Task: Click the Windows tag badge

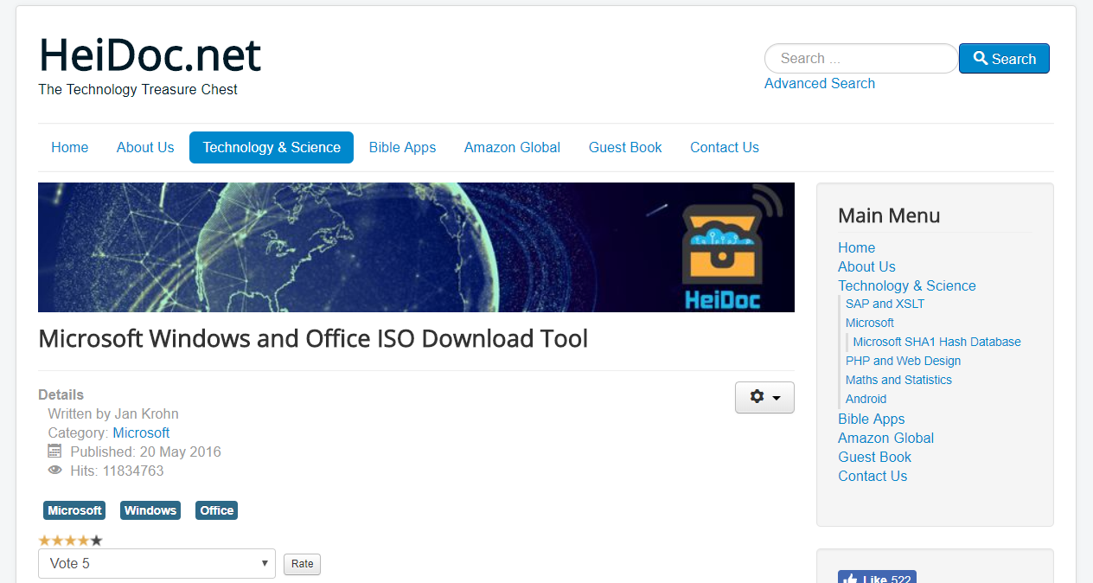Action: (150, 510)
